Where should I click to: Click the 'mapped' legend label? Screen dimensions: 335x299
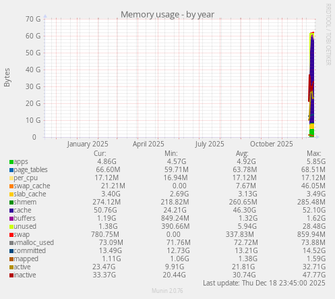coord(26,259)
